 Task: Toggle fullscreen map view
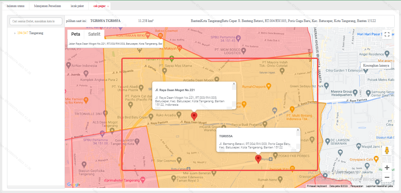click(x=387, y=34)
